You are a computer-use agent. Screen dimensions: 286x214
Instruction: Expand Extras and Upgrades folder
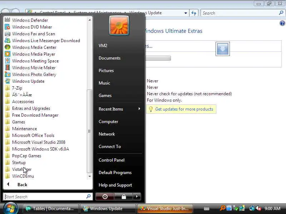click(x=28, y=108)
